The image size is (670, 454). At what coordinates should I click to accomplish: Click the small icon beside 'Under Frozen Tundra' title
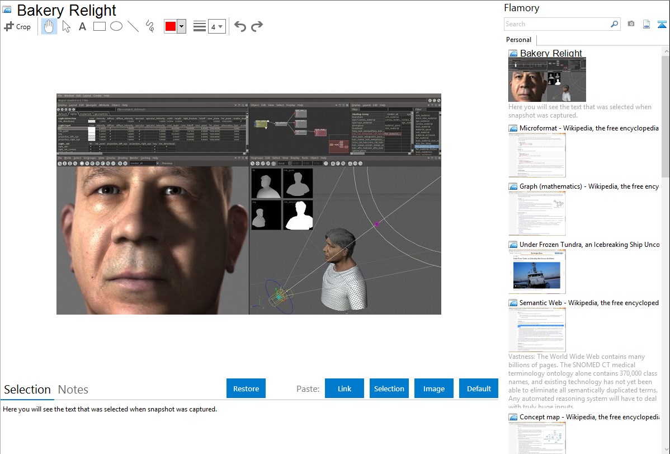[x=513, y=245]
